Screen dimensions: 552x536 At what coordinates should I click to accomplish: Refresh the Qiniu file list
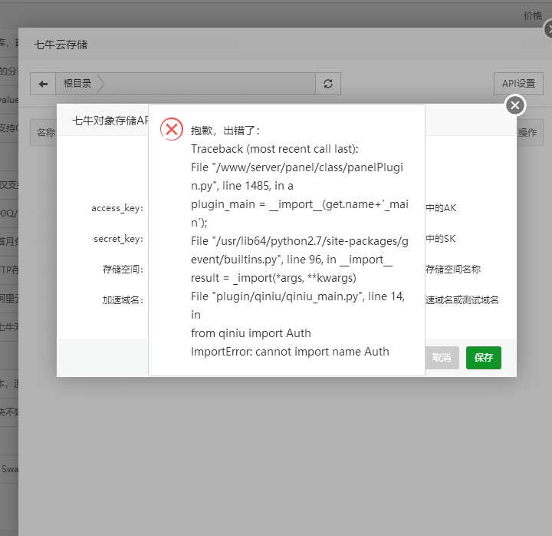click(328, 84)
